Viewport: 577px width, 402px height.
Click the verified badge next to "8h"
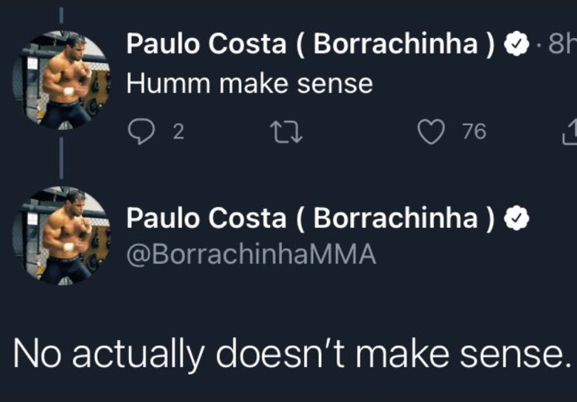pyautogui.click(x=515, y=44)
